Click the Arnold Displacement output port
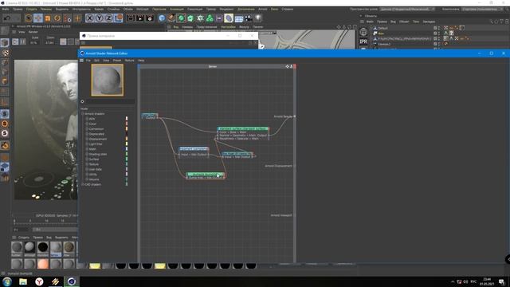Screen dimensions: 510x287 [295, 166]
